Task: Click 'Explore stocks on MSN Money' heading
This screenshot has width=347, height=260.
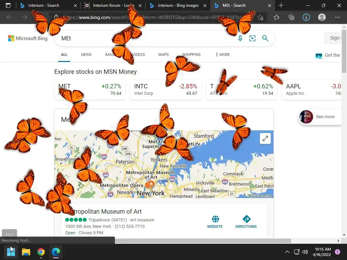Action: (x=95, y=72)
